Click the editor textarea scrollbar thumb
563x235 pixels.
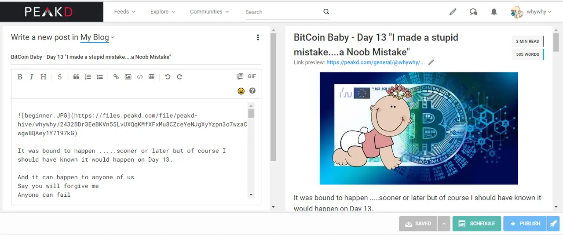pyautogui.click(x=251, y=114)
